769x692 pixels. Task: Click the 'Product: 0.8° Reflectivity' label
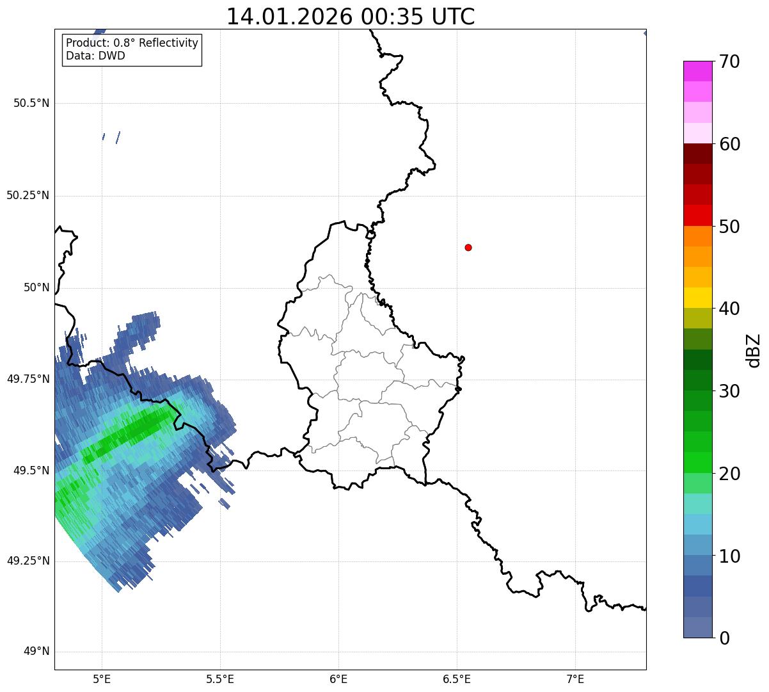pyautogui.click(x=132, y=43)
